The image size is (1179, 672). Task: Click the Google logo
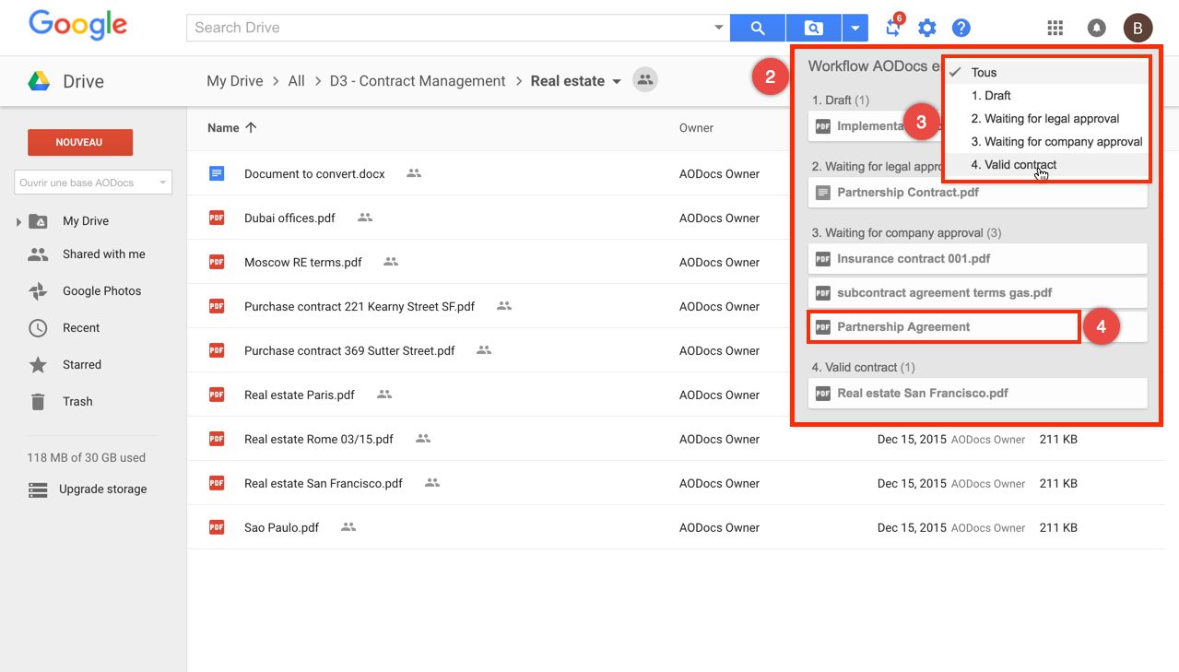coord(77,25)
